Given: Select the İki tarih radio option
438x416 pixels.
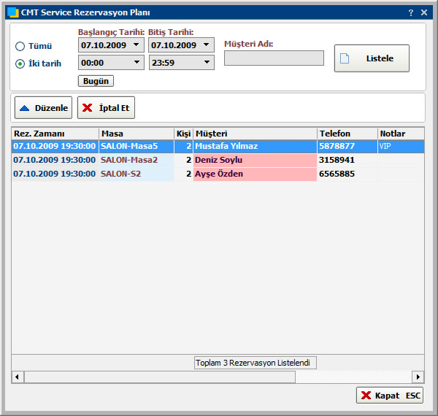Looking at the screenshot, I should pos(20,63).
